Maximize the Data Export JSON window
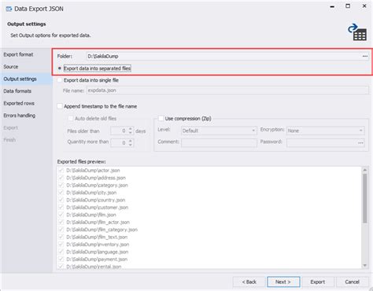This screenshot has width=373, height=291. point(348,6)
